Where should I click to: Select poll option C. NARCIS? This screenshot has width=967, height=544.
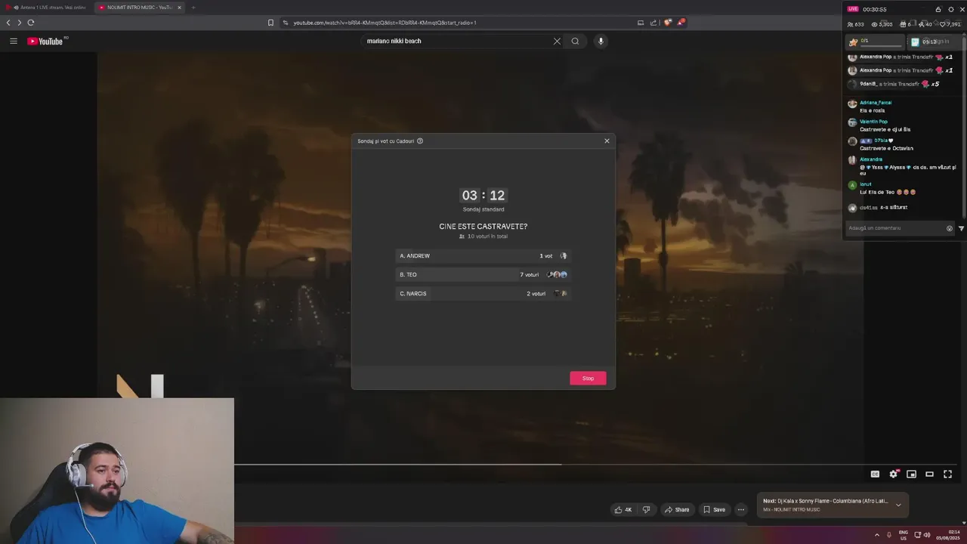point(483,293)
